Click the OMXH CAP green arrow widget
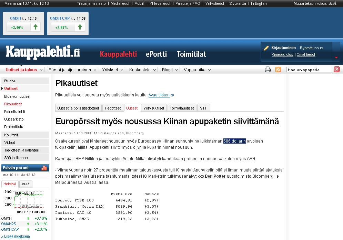The height and width of the screenshot is (240, 343). tap(80, 27)
